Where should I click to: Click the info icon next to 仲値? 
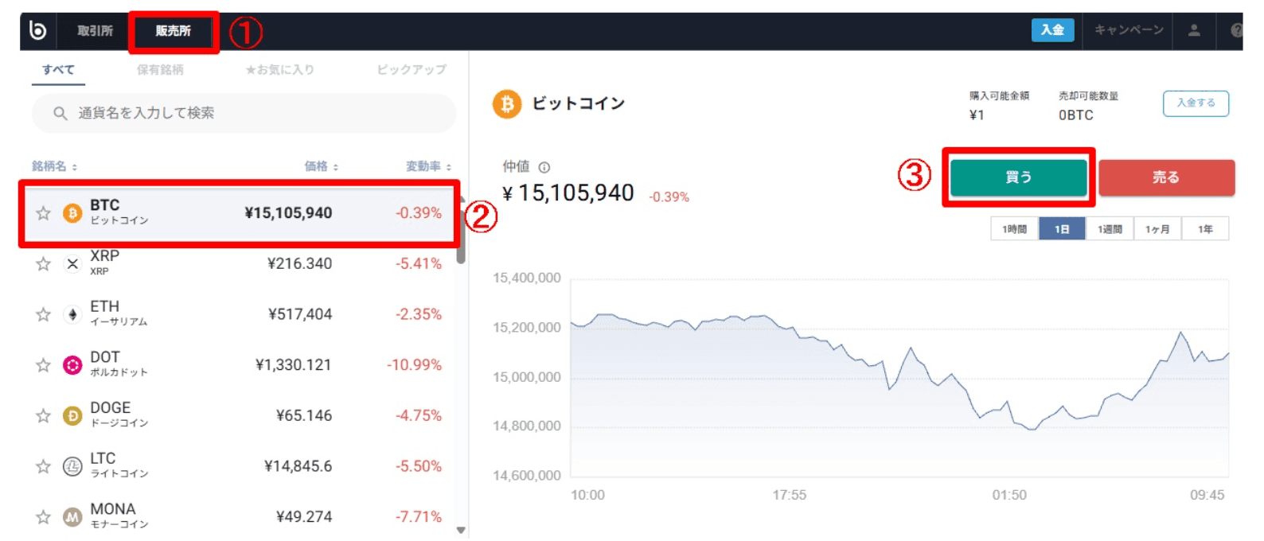tap(544, 167)
